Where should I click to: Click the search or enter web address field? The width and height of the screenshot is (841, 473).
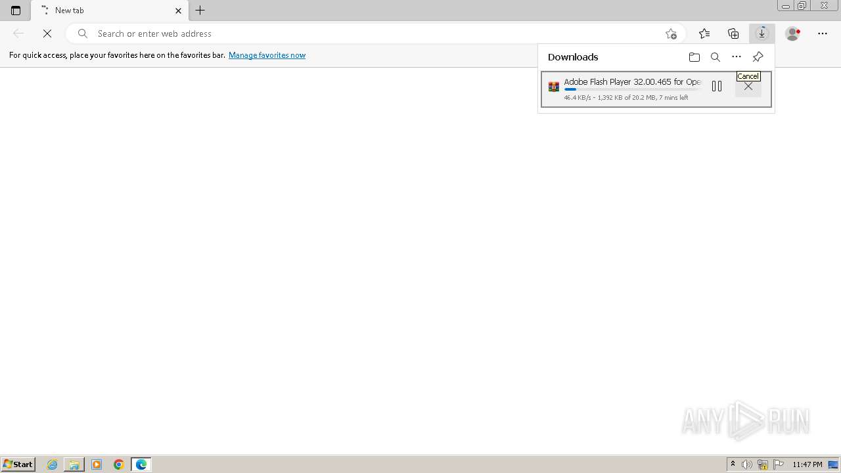click(x=375, y=34)
